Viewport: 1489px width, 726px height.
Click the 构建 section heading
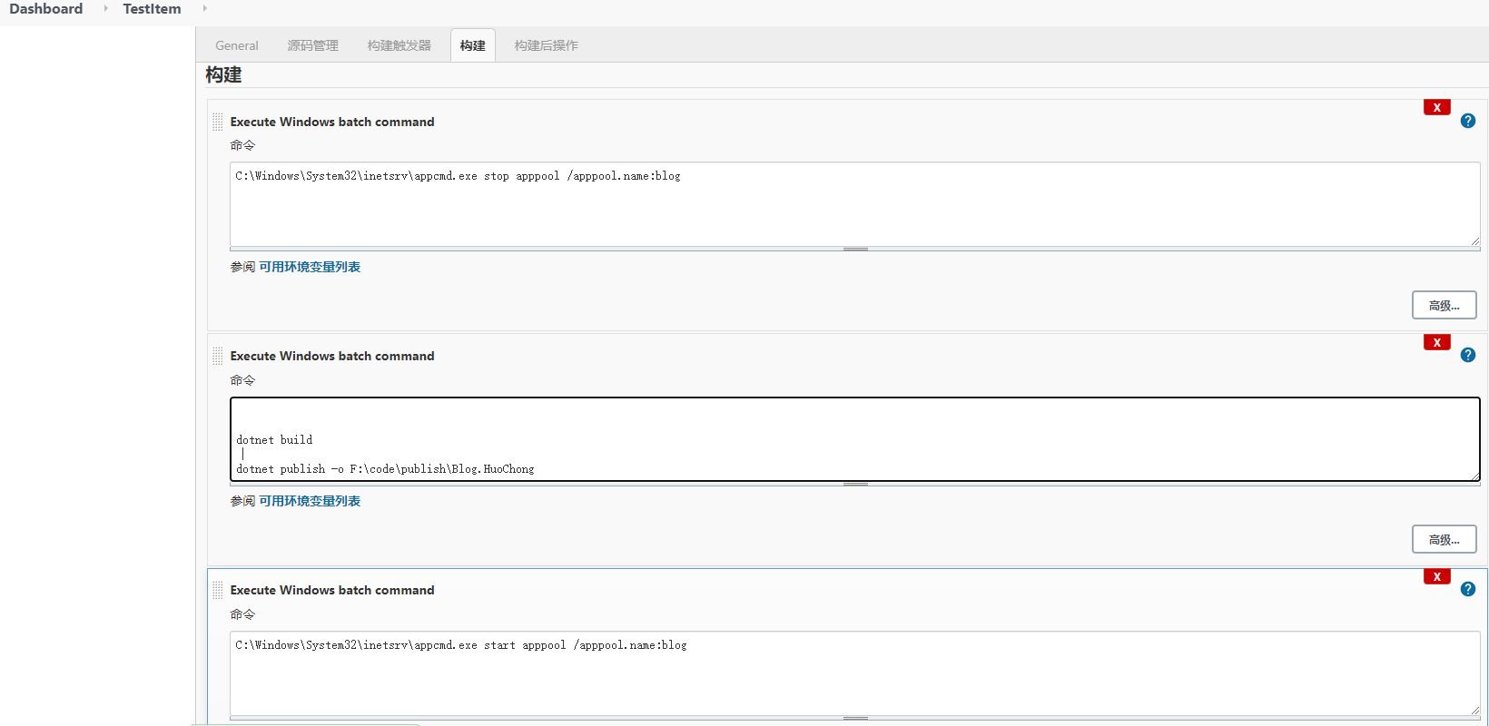tap(223, 75)
